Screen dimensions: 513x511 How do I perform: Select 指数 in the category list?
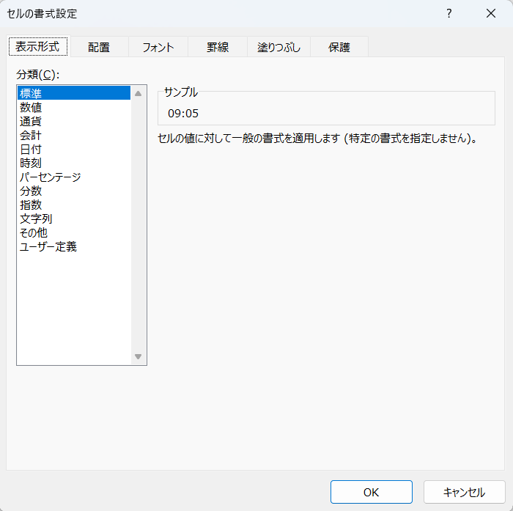coord(74,205)
